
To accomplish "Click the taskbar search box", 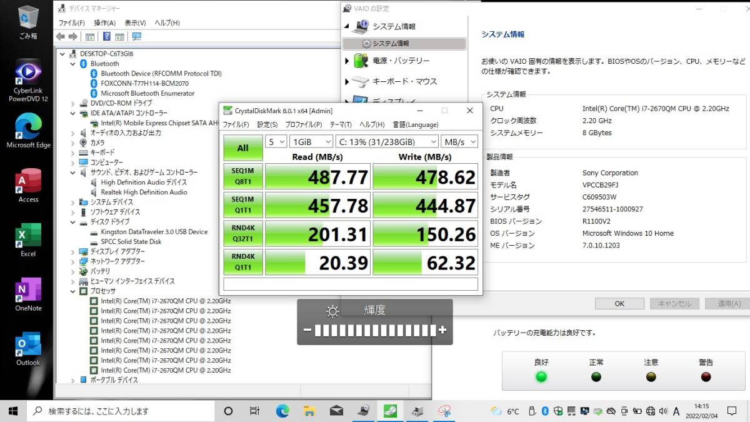I will (120, 411).
